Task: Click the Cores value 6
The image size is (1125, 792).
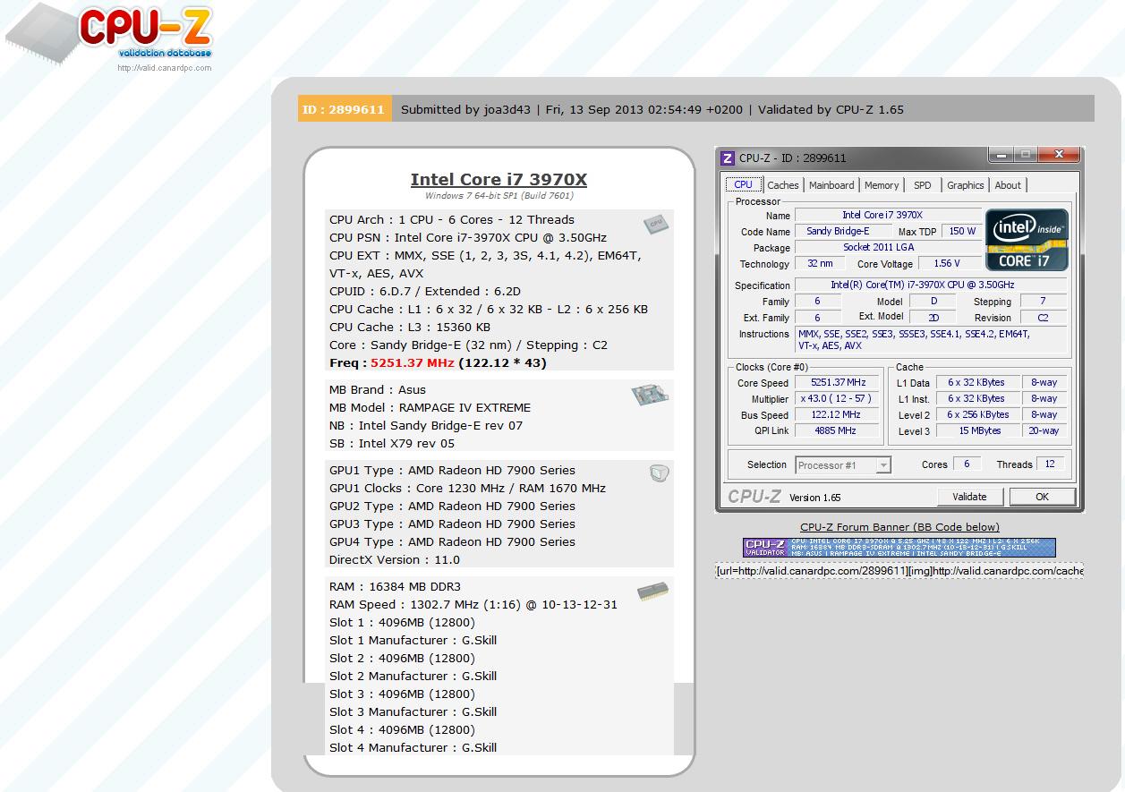Action: click(x=966, y=464)
